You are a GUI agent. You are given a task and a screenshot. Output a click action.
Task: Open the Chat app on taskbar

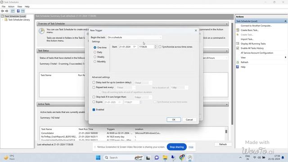[157, 157]
